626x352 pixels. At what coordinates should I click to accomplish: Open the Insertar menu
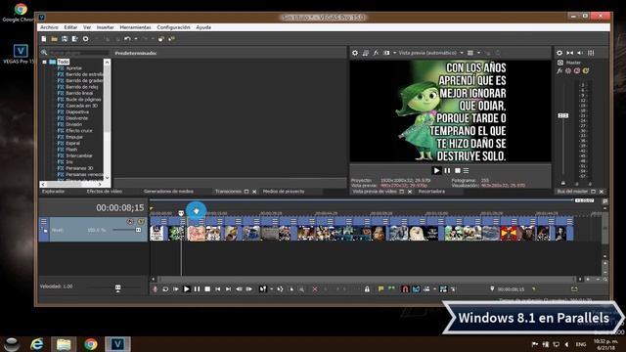click(106, 27)
